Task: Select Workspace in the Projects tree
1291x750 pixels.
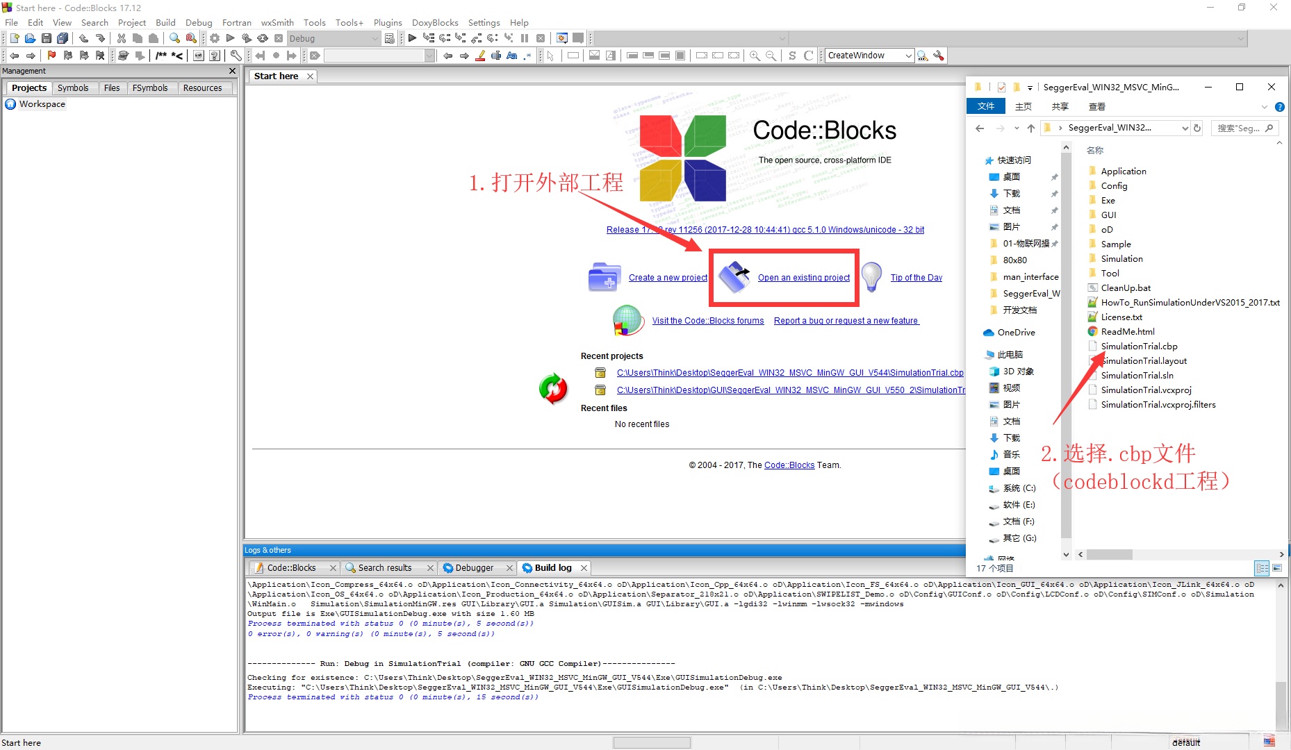Action: pyautogui.click(x=42, y=104)
